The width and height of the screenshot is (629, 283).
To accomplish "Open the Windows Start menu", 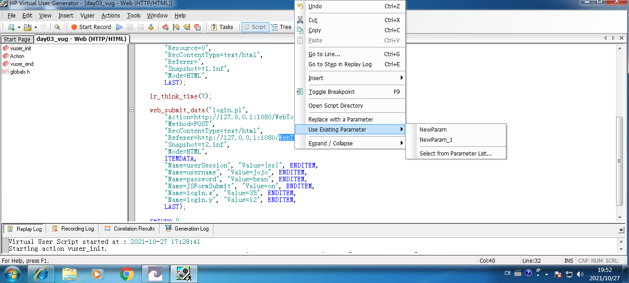I will pyautogui.click(x=12, y=274).
